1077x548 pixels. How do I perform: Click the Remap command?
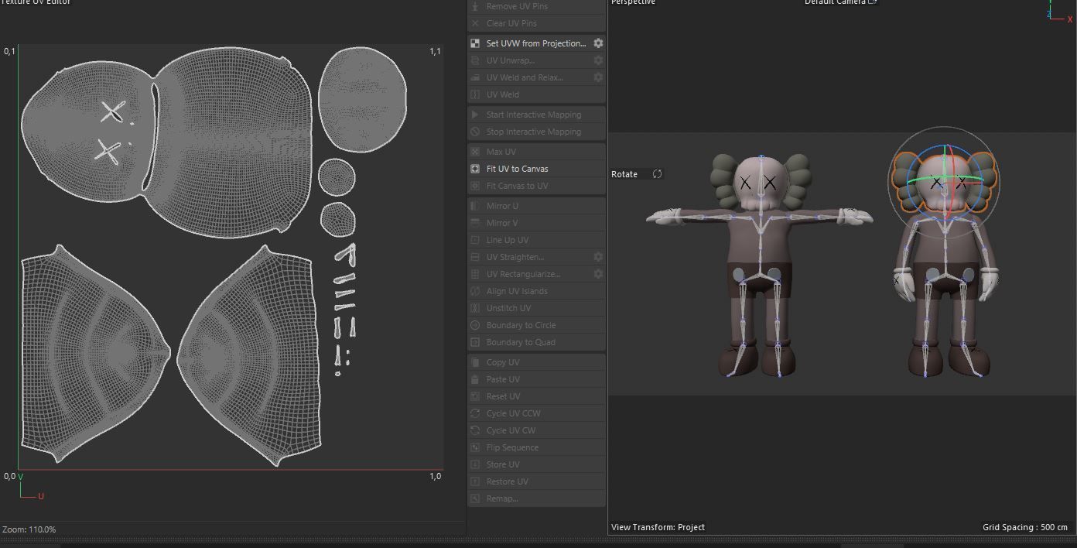click(536, 498)
